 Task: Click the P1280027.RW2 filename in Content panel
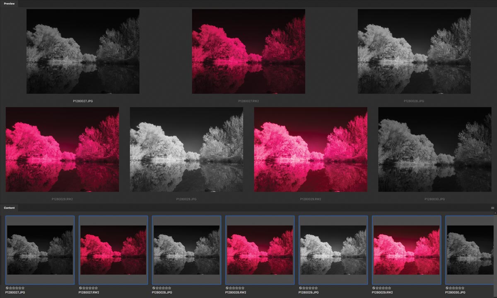pyautogui.click(x=89, y=292)
